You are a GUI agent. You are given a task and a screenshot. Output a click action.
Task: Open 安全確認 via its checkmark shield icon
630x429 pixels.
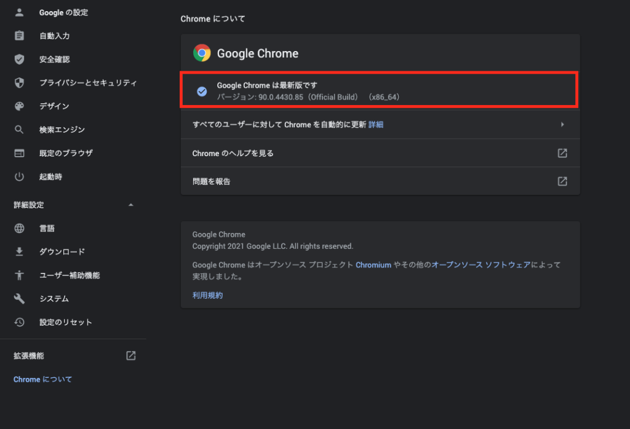point(19,59)
